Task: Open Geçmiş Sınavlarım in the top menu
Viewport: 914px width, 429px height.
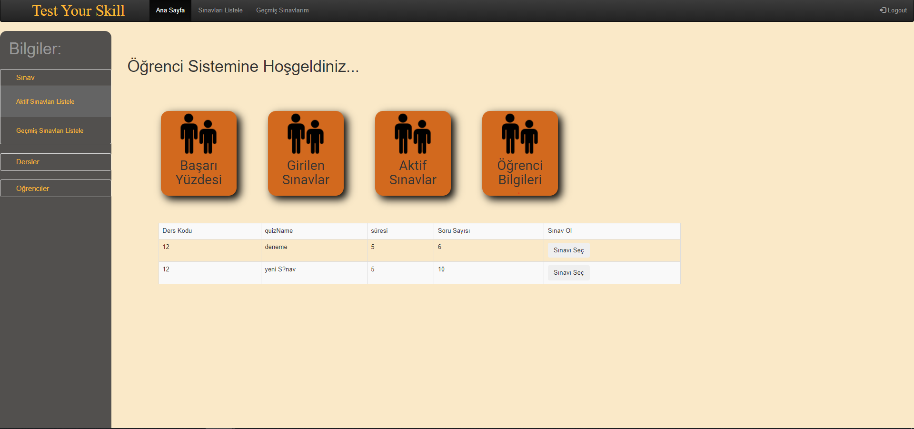Action: [x=282, y=10]
